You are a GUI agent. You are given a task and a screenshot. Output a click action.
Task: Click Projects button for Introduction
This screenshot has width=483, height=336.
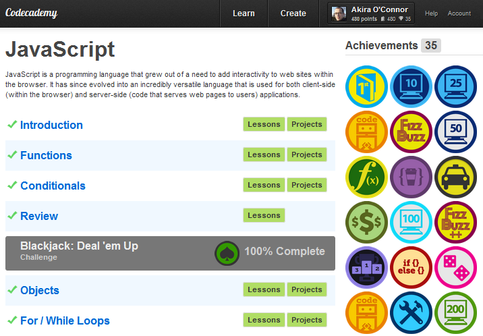(x=307, y=124)
